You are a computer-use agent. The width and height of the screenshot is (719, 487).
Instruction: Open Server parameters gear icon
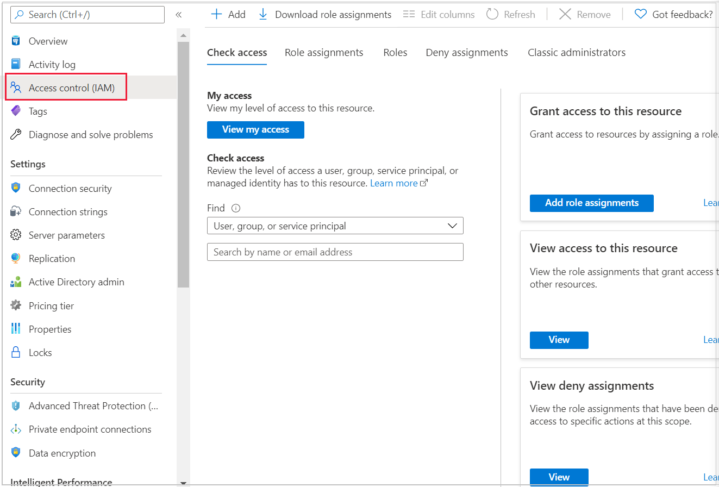point(16,235)
